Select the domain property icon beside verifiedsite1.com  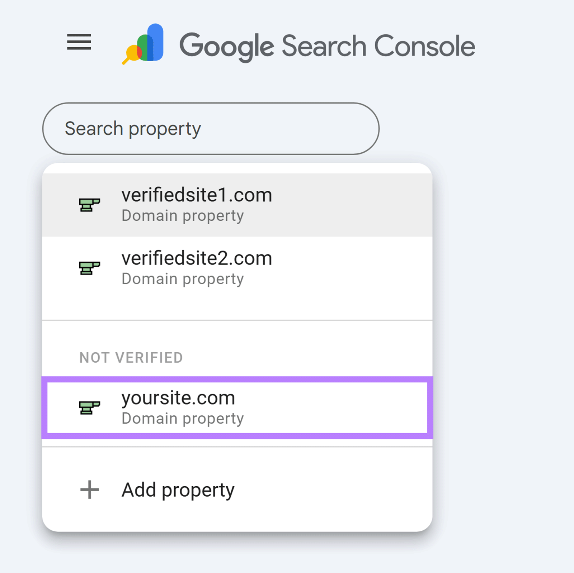pyautogui.click(x=89, y=205)
